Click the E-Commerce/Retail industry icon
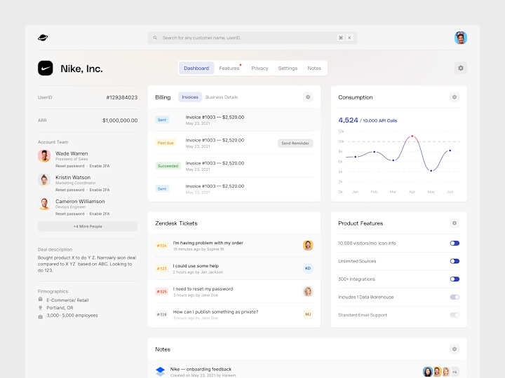 pyautogui.click(x=40, y=300)
